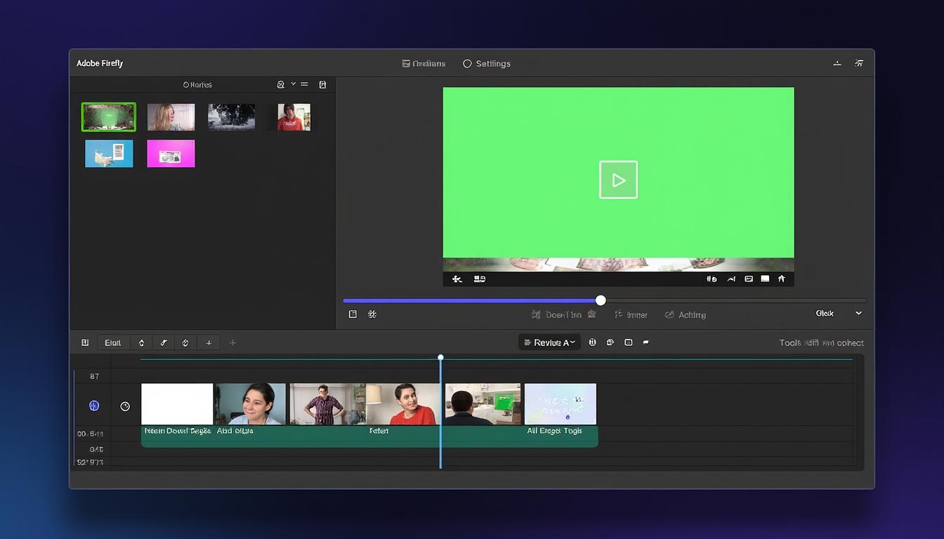Click the grid icon below the preview slider

pyautogui.click(x=372, y=314)
